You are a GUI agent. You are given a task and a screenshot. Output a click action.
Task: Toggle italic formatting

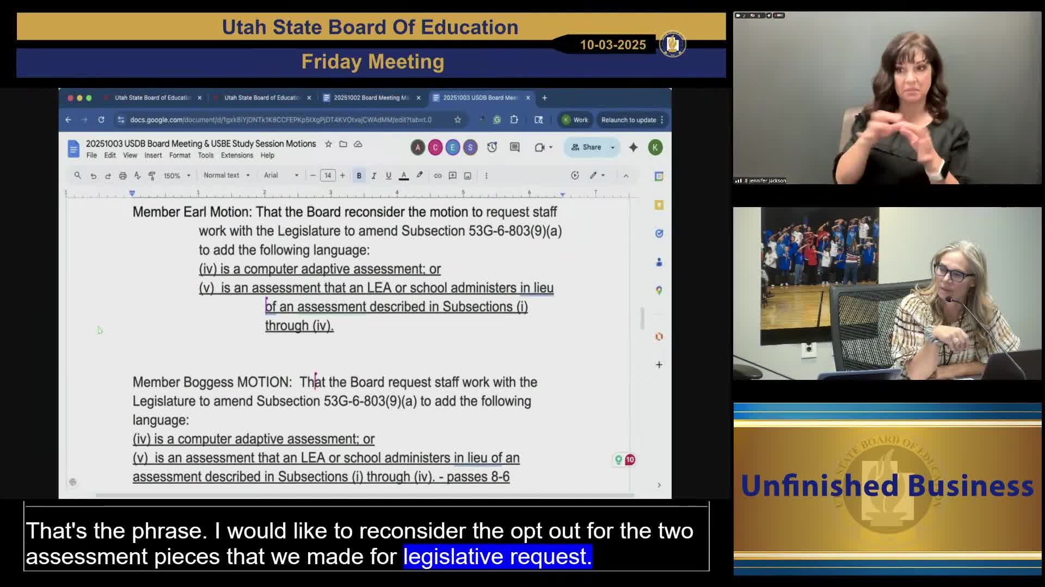pos(373,176)
